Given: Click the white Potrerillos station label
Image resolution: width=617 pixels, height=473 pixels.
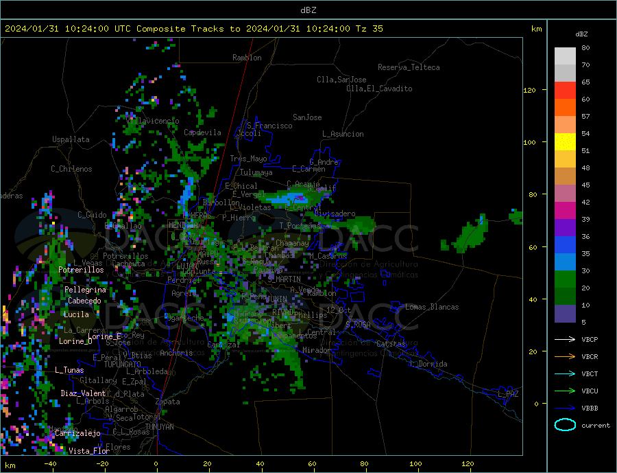Looking at the screenshot, I should click(81, 270).
